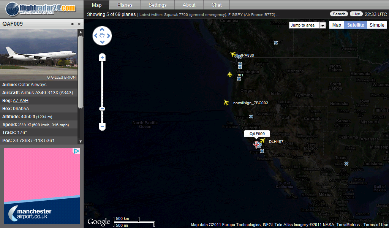Image resolution: width=389 pixels, height=228 pixels.
Task: Click the airport marker in Texas near Austin
Action: [x=346, y=164]
